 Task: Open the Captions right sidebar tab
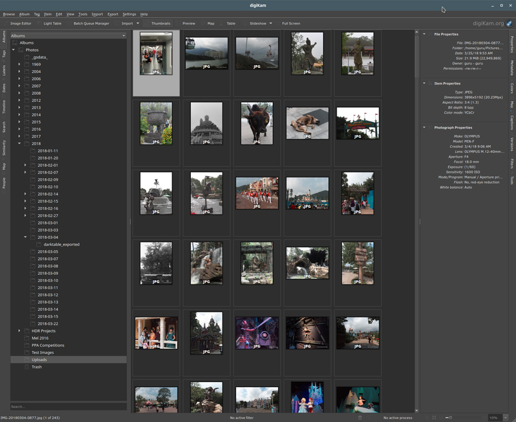pos(511,122)
